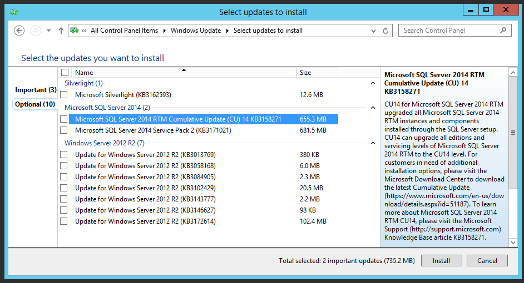This screenshot has height=283, width=524.
Task: Select the Microsoft Silverlight (KB3162593) row
Action: (204, 95)
